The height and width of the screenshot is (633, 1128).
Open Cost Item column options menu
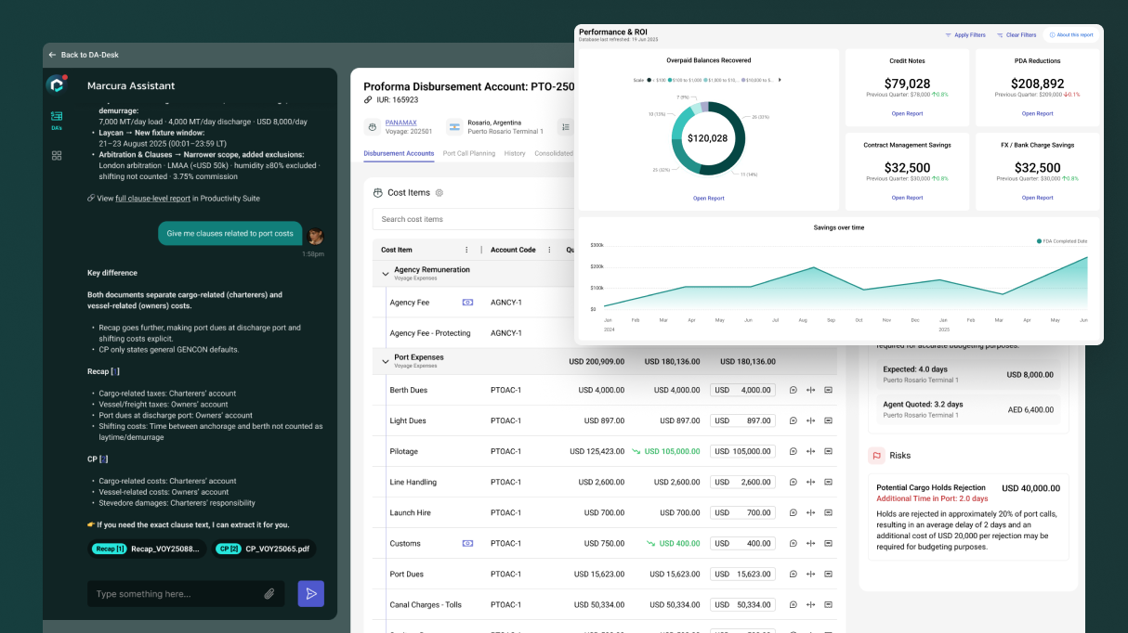[466, 250]
